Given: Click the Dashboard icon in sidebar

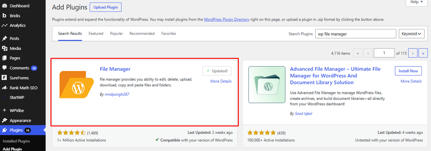Looking at the screenshot, I should (x=4, y=6).
